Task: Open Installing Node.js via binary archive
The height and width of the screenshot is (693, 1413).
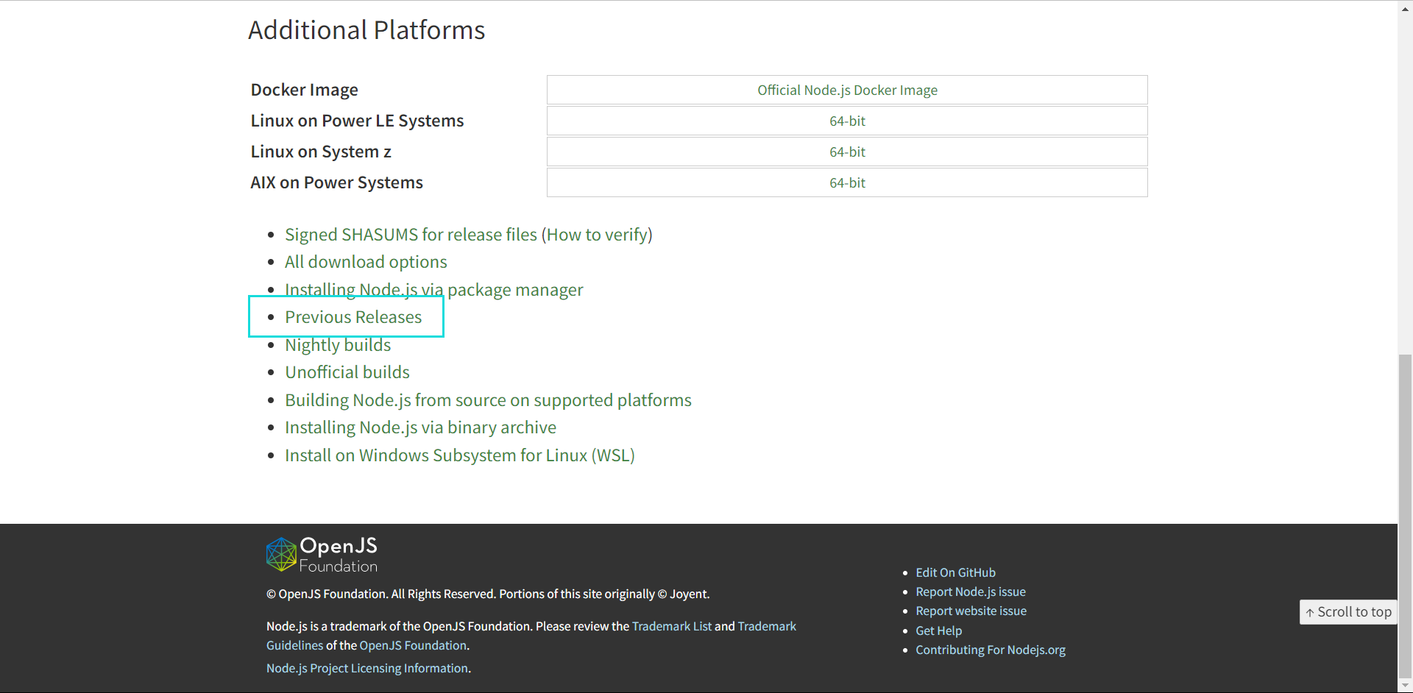Action: (x=420, y=427)
